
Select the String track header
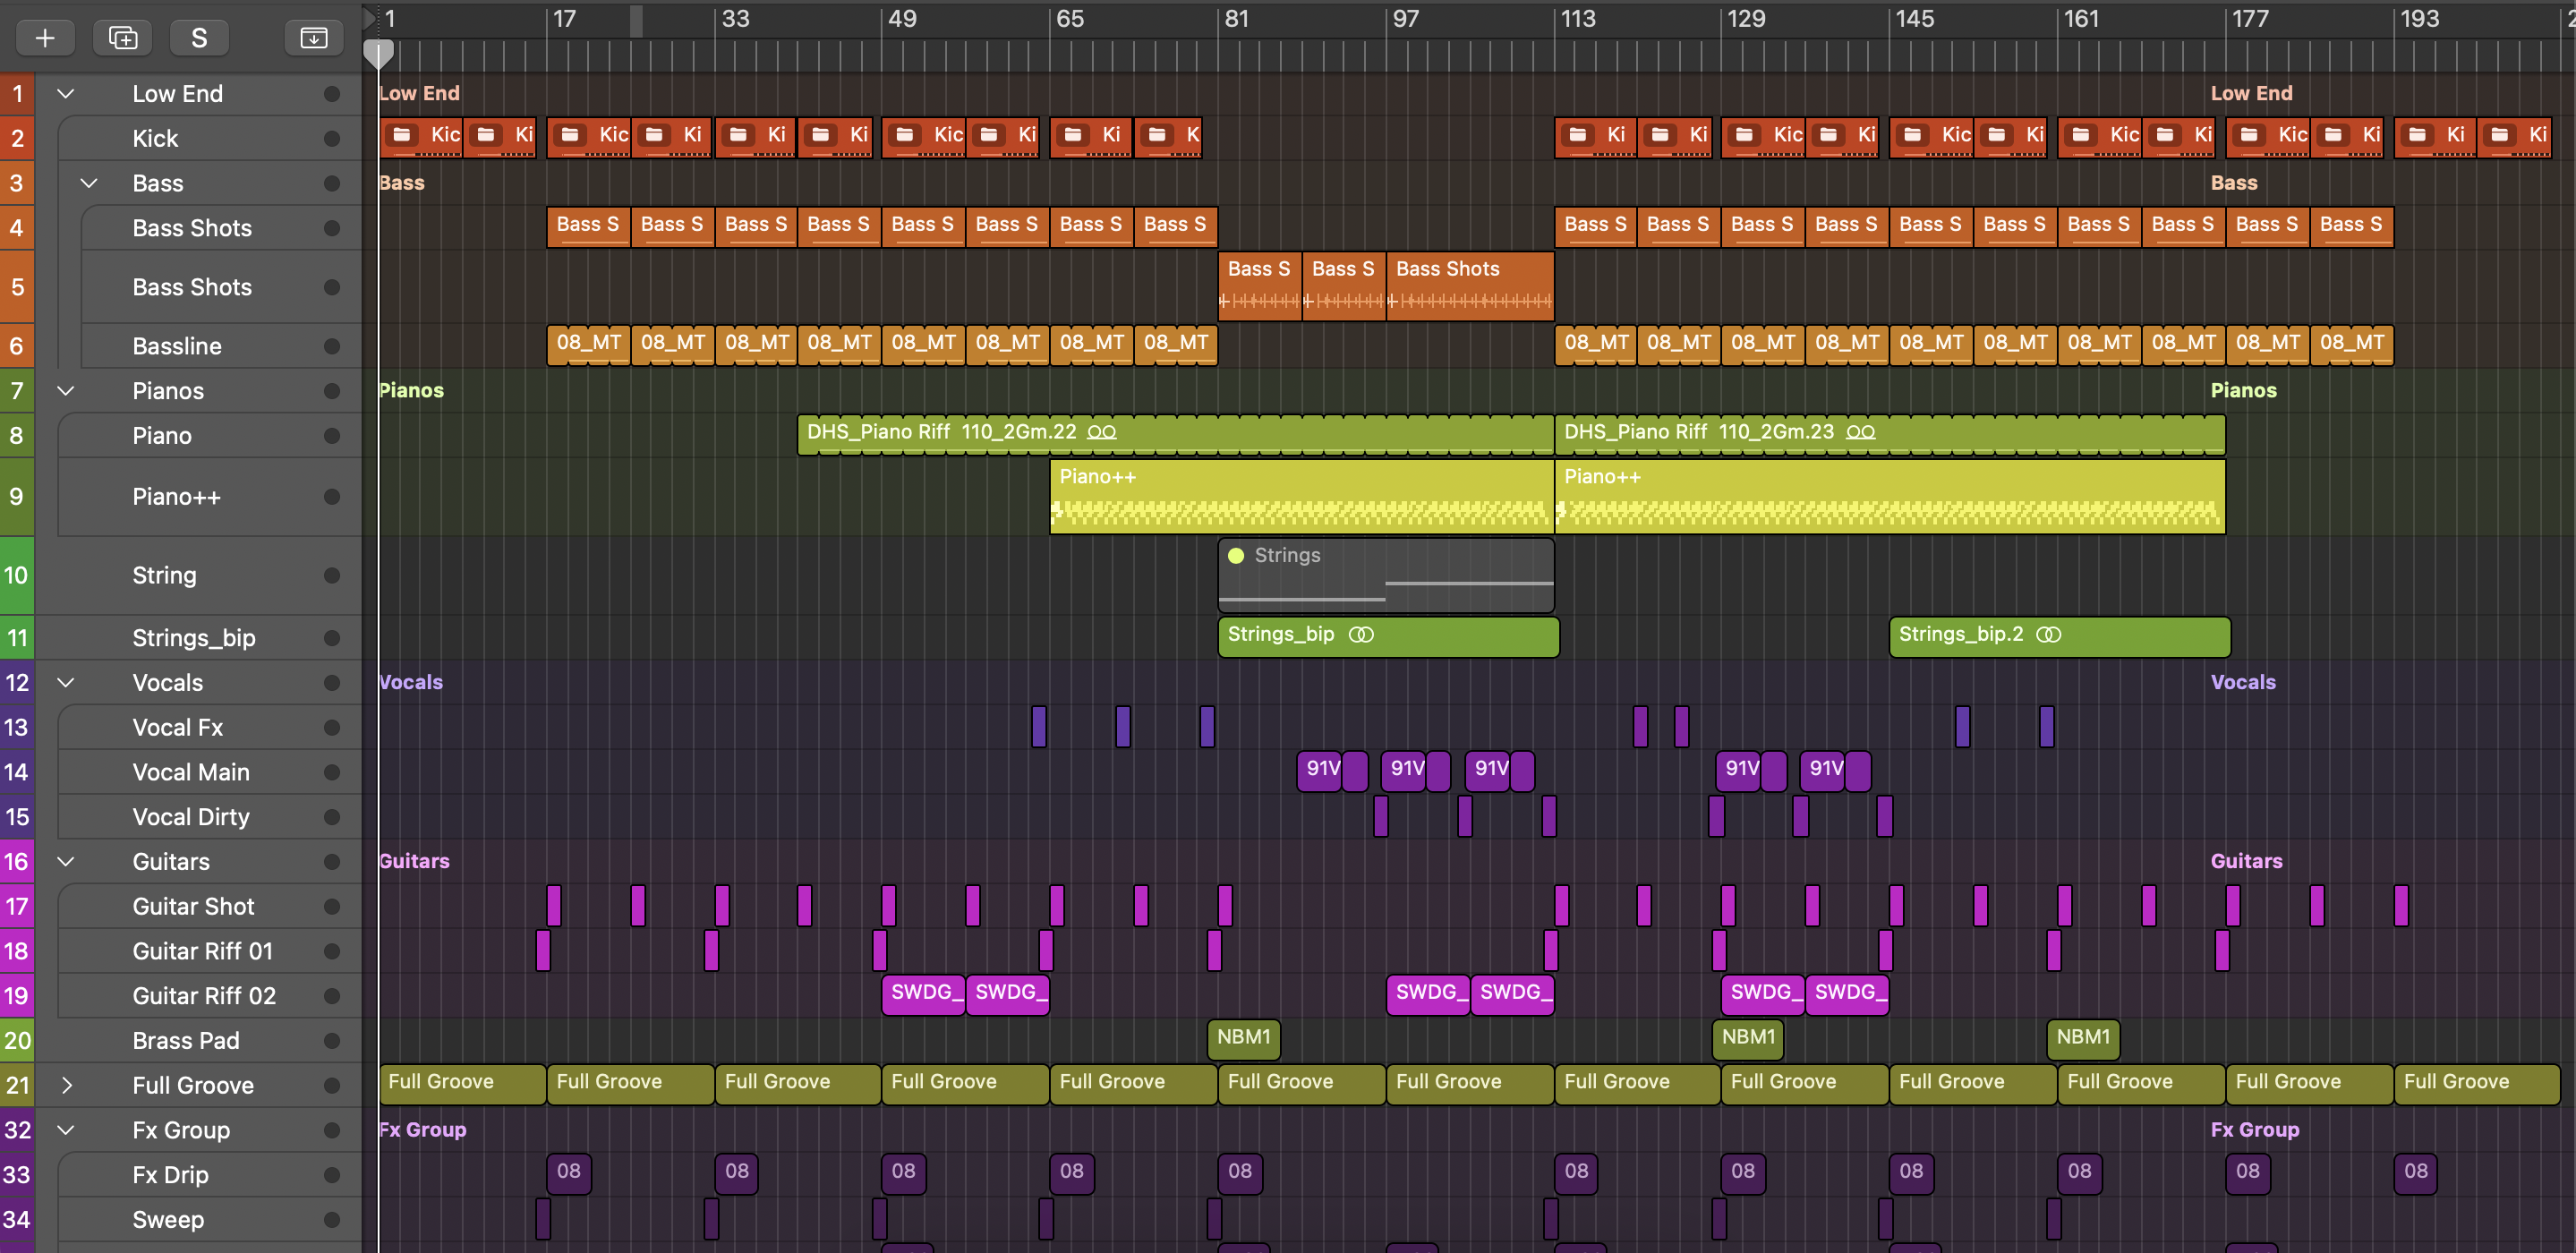pyautogui.click(x=198, y=576)
